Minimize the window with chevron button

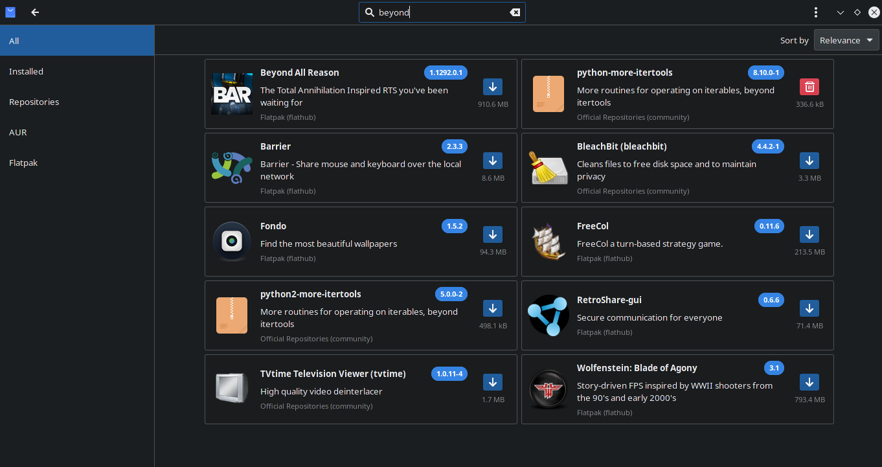(x=841, y=12)
